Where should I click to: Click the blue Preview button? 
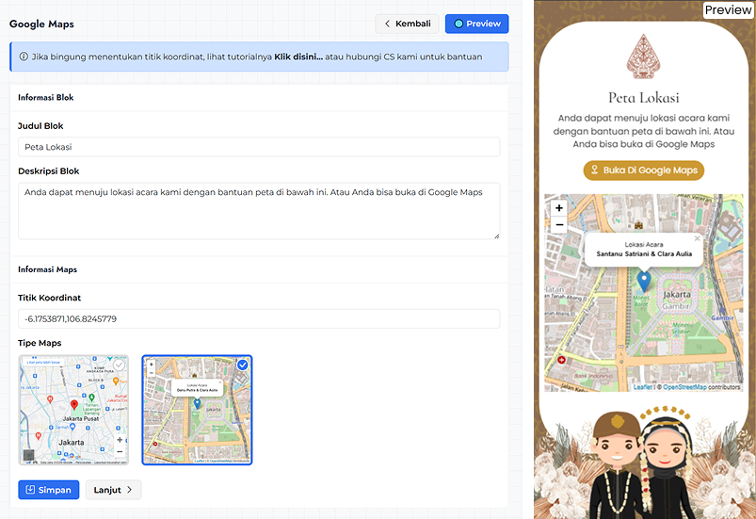(476, 24)
